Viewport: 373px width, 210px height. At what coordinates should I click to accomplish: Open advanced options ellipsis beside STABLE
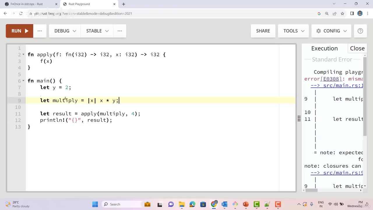tap(120, 31)
